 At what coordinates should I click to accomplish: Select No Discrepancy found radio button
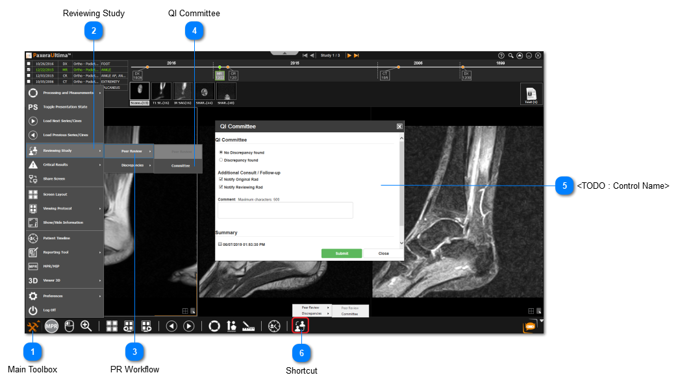coord(221,152)
